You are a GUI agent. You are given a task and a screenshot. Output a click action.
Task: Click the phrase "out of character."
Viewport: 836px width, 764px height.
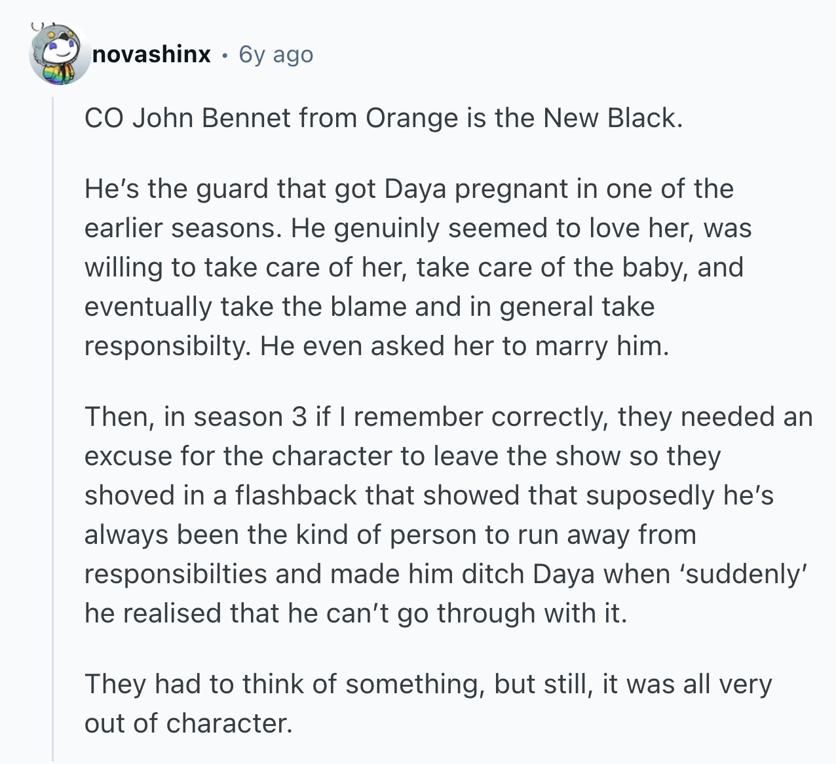tap(188, 723)
